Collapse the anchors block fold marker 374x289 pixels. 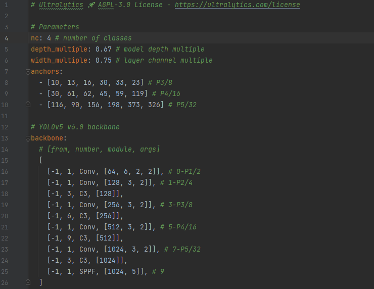[x=28, y=71]
